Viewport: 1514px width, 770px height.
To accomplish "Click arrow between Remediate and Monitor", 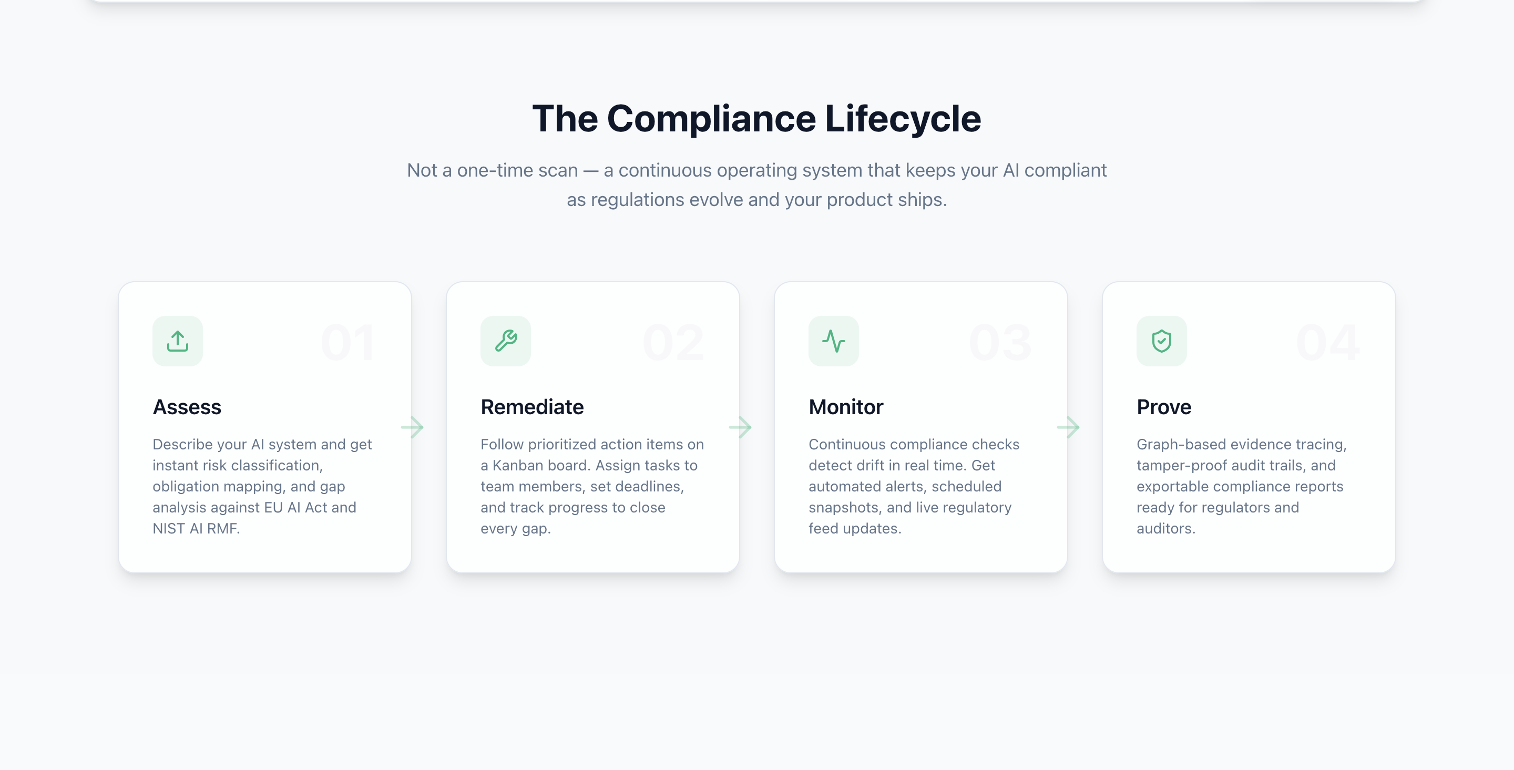I will coord(741,427).
